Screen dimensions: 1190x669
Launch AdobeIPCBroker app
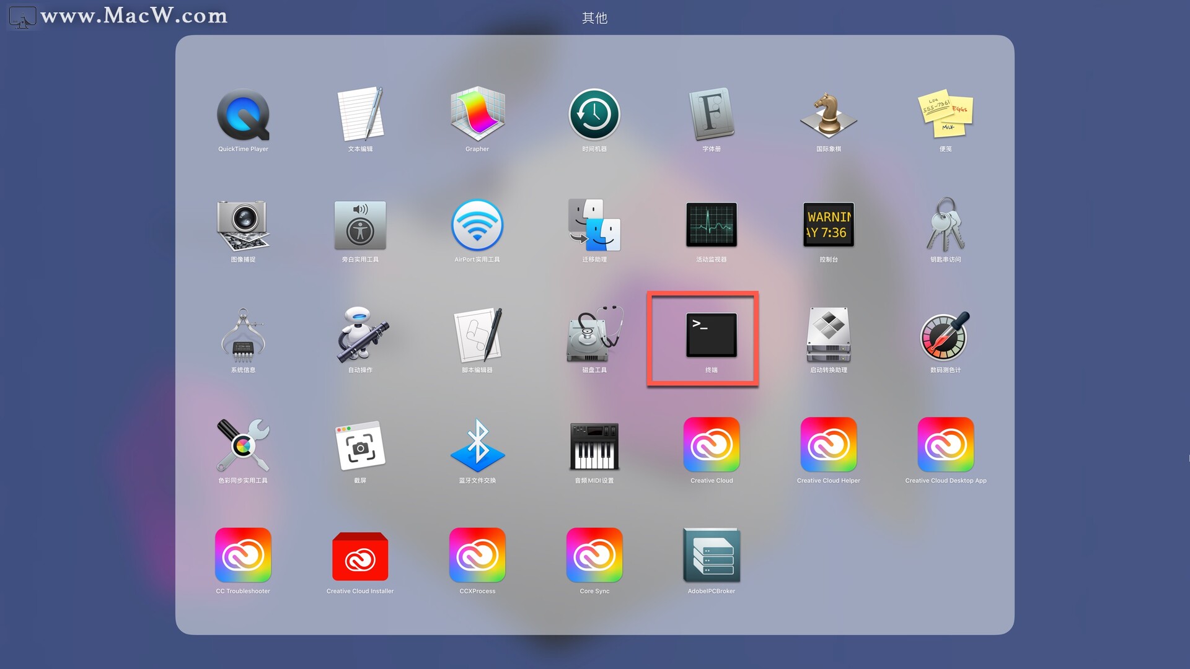click(x=712, y=555)
